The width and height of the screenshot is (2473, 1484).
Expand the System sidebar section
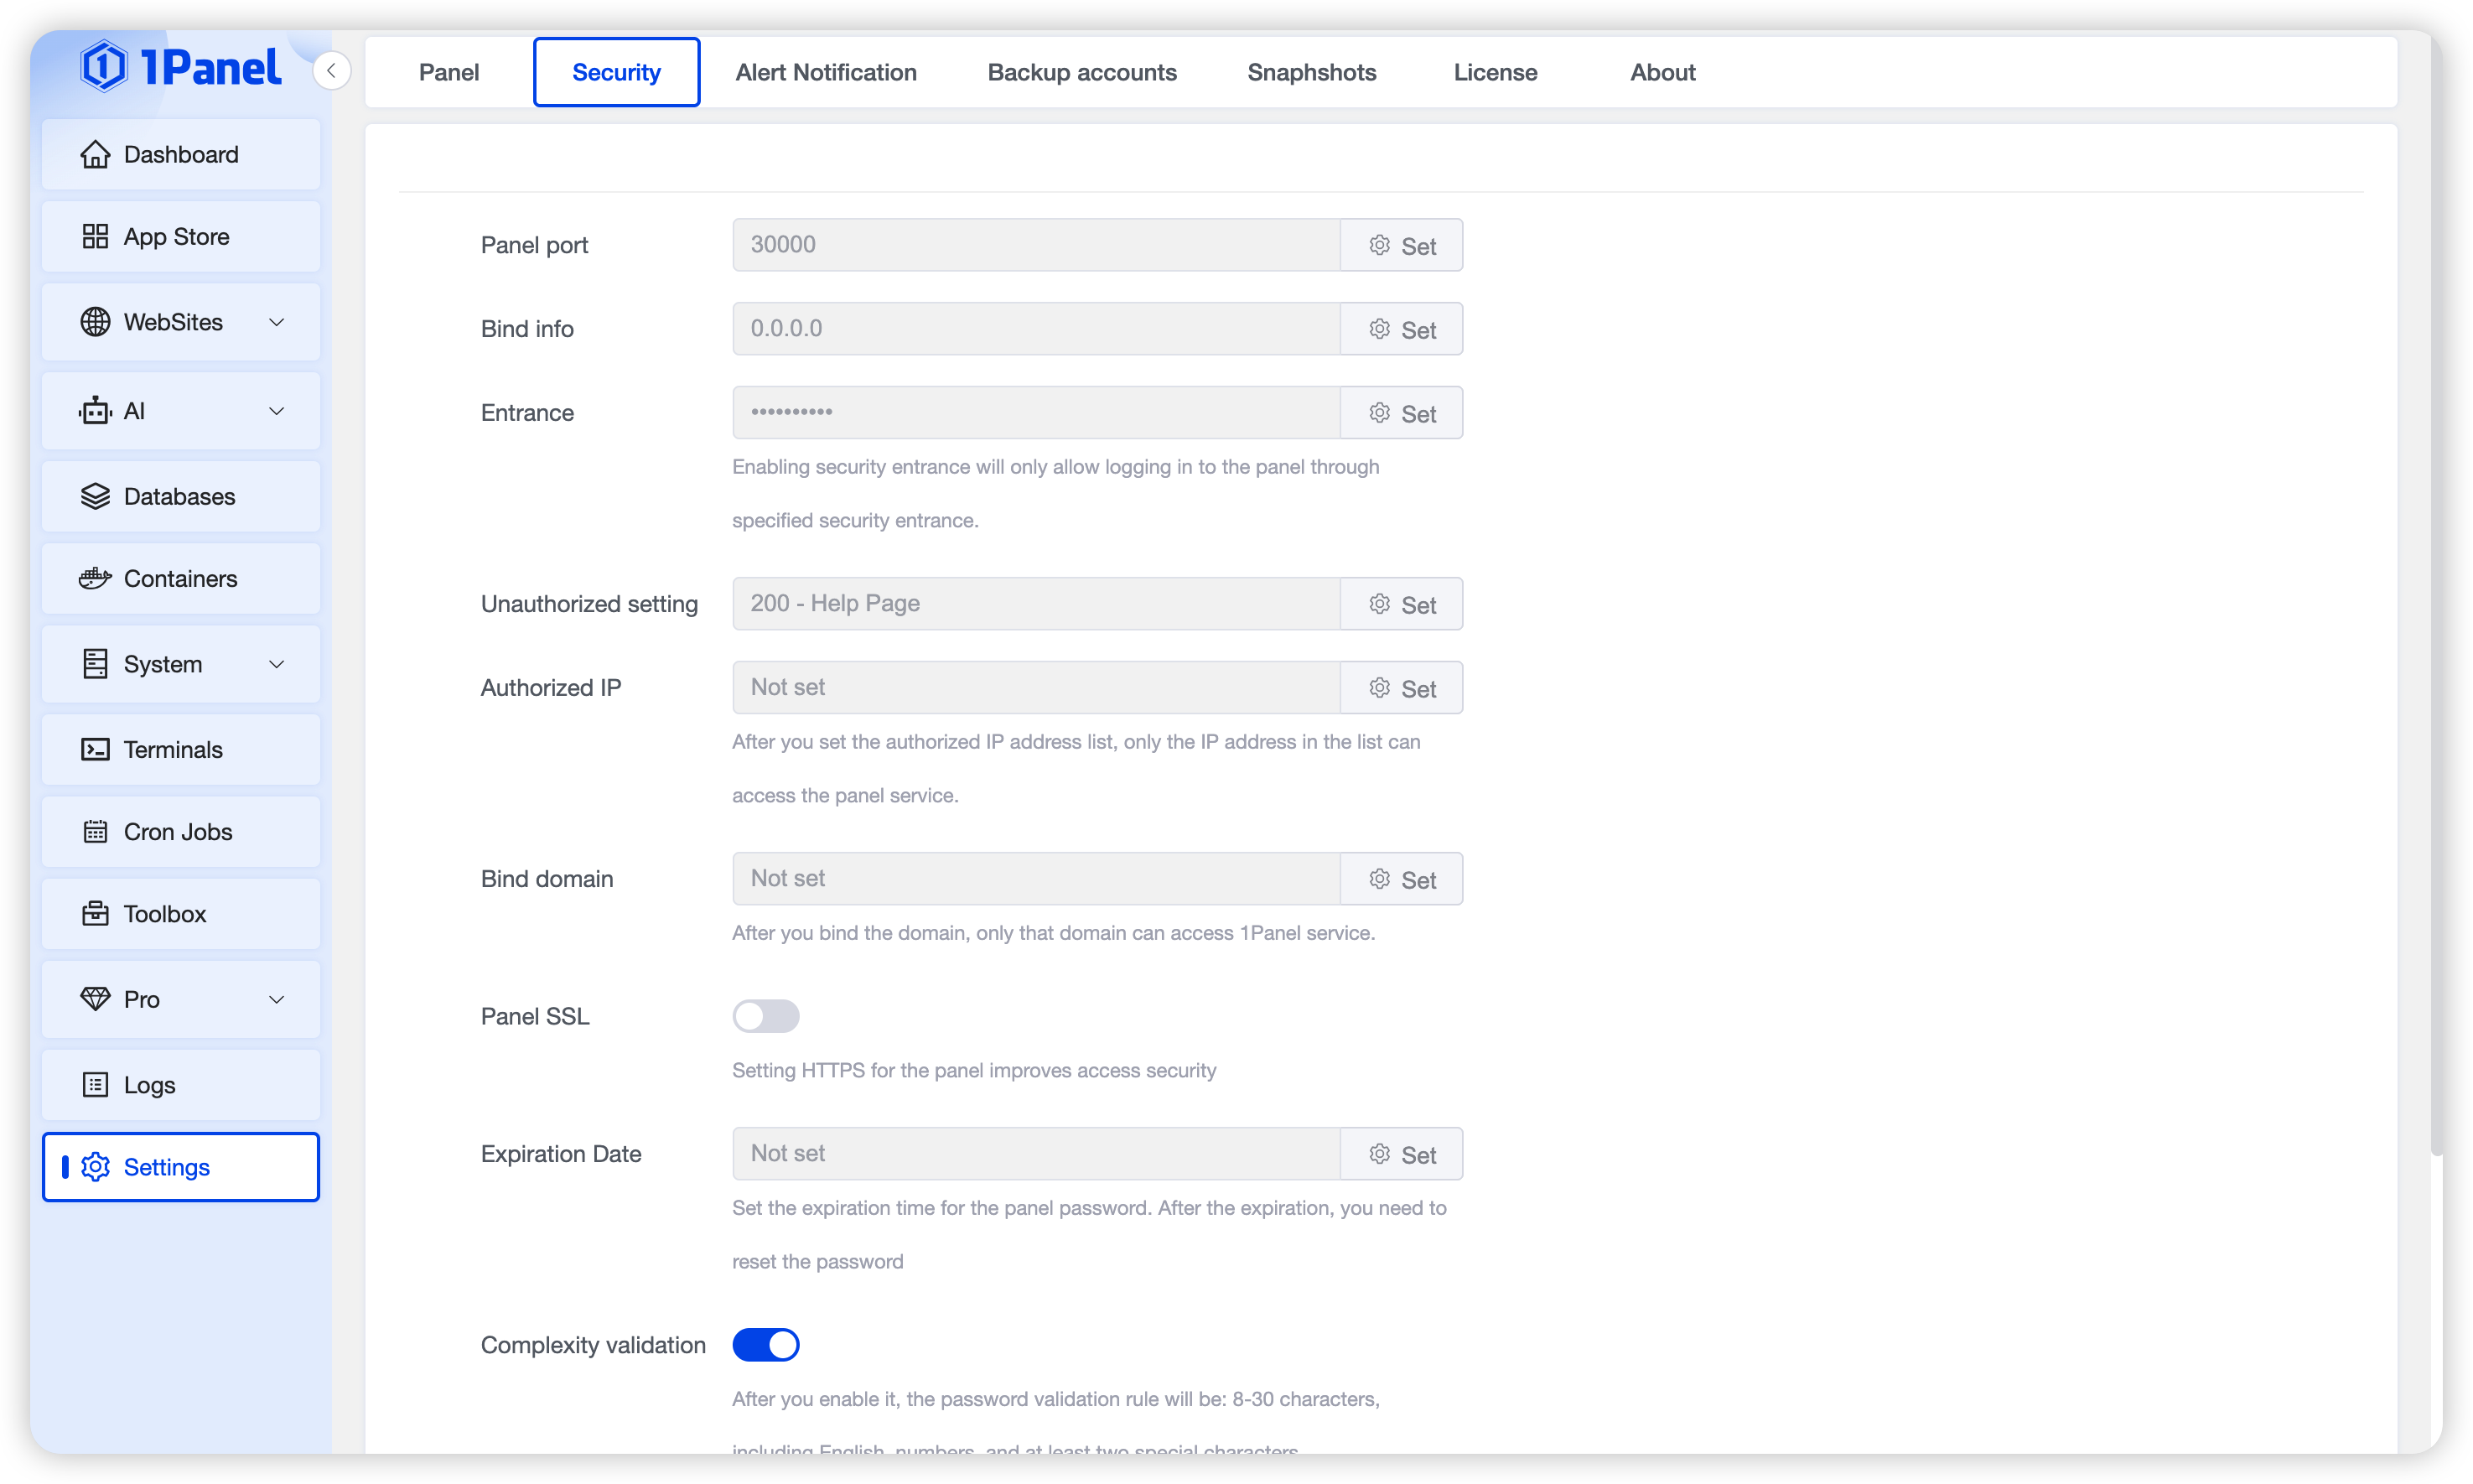tap(277, 664)
